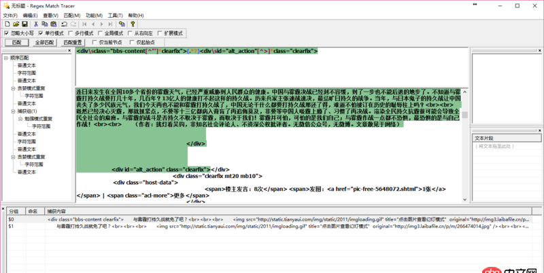This screenshot has height=273, width=544.
Task: Open the find tool icon in toolbar
Action: [x=122, y=24]
